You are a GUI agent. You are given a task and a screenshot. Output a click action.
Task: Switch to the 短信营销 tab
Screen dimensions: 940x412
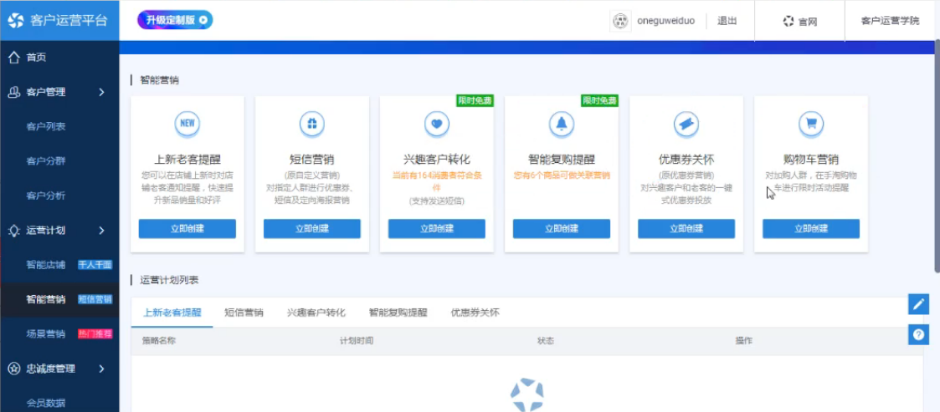pyautogui.click(x=244, y=313)
